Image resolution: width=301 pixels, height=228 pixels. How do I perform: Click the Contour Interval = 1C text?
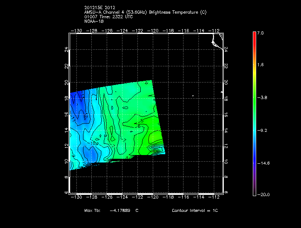point(195,211)
